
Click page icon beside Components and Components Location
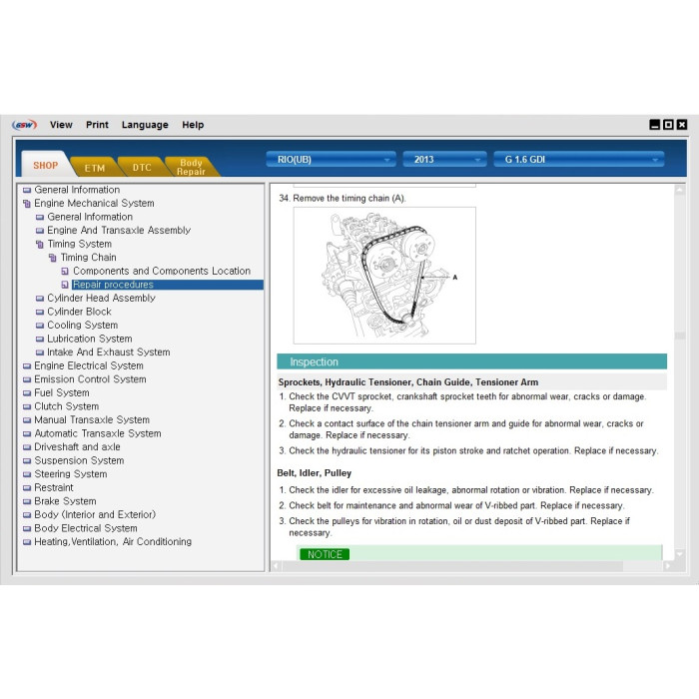click(65, 271)
